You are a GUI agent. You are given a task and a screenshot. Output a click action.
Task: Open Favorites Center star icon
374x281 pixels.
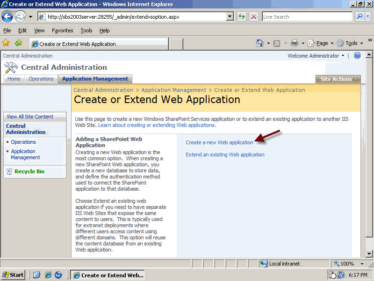[x=6, y=43]
